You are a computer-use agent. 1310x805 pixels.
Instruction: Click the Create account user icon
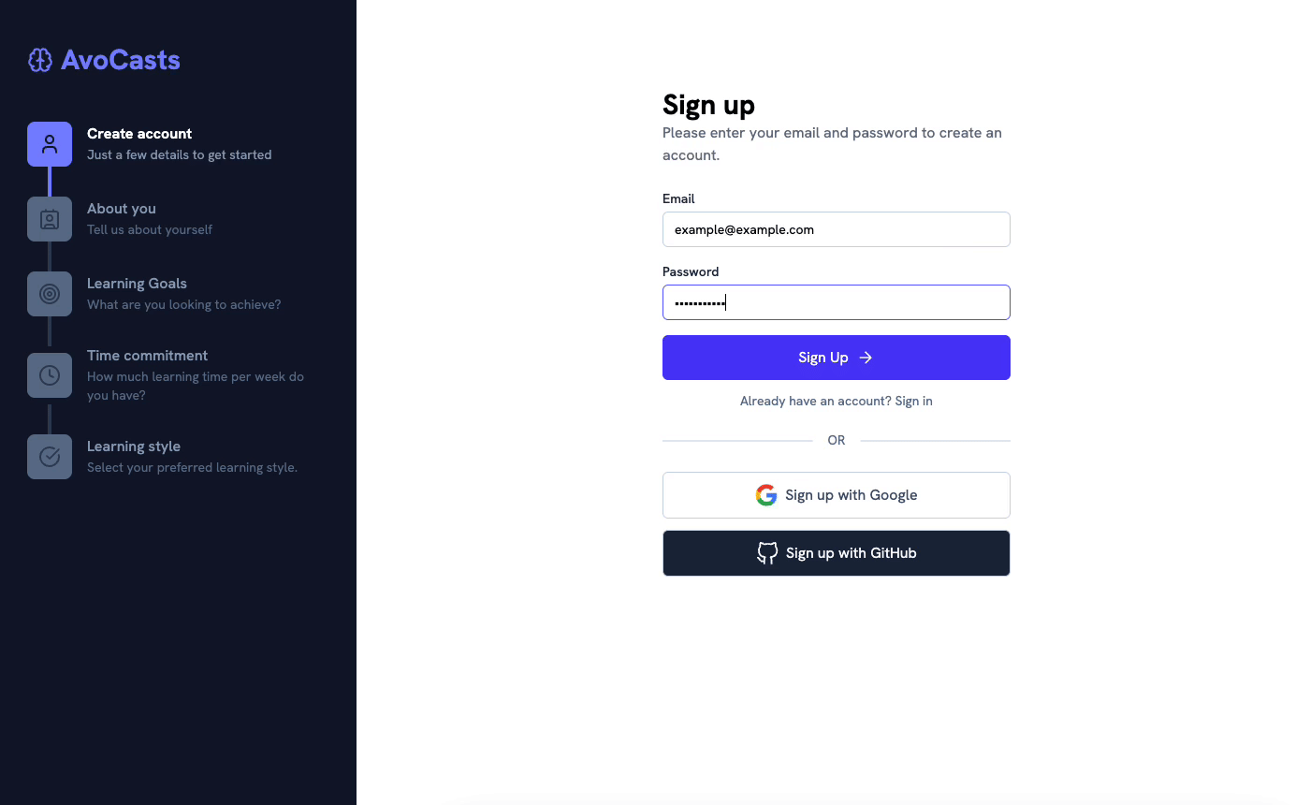pos(50,144)
